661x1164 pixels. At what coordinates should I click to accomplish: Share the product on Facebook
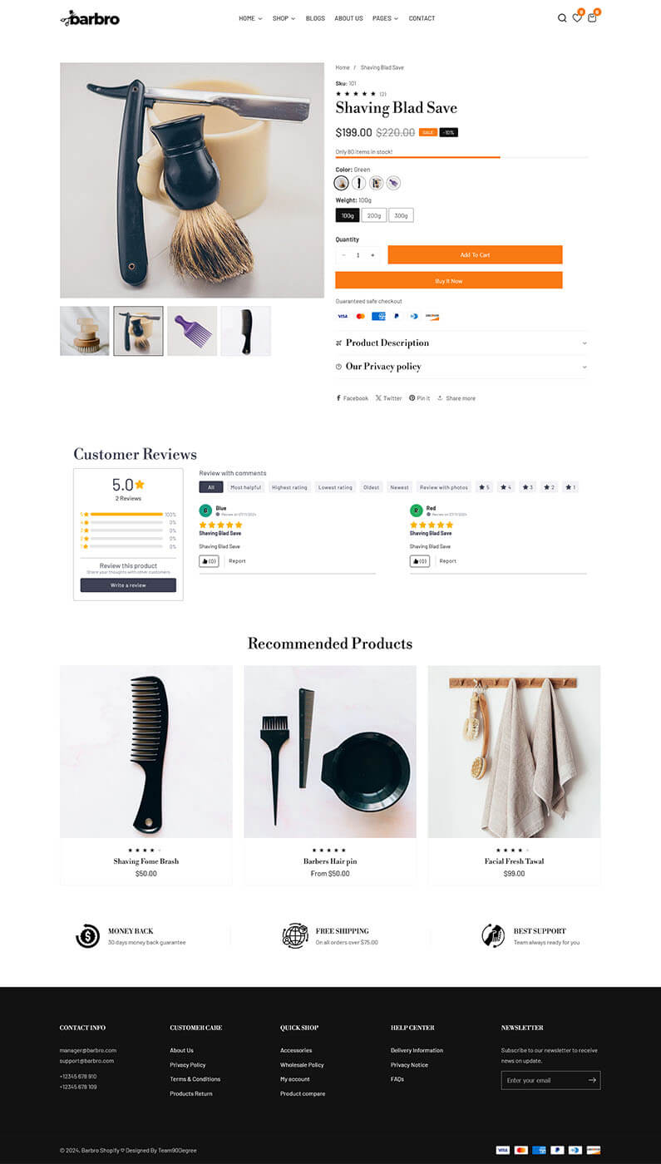[352, 398]
